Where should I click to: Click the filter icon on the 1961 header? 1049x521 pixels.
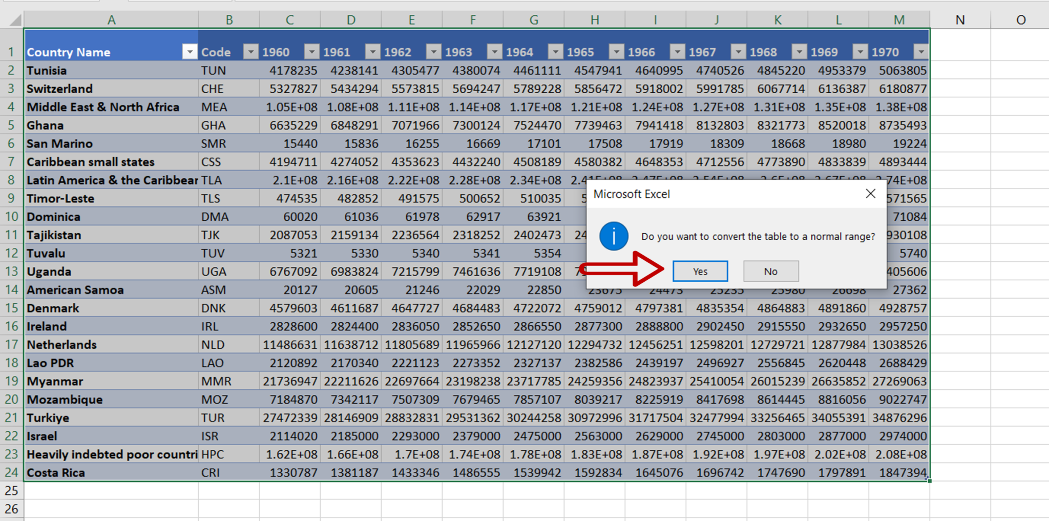pyautogui.click(x=372, y=51)
